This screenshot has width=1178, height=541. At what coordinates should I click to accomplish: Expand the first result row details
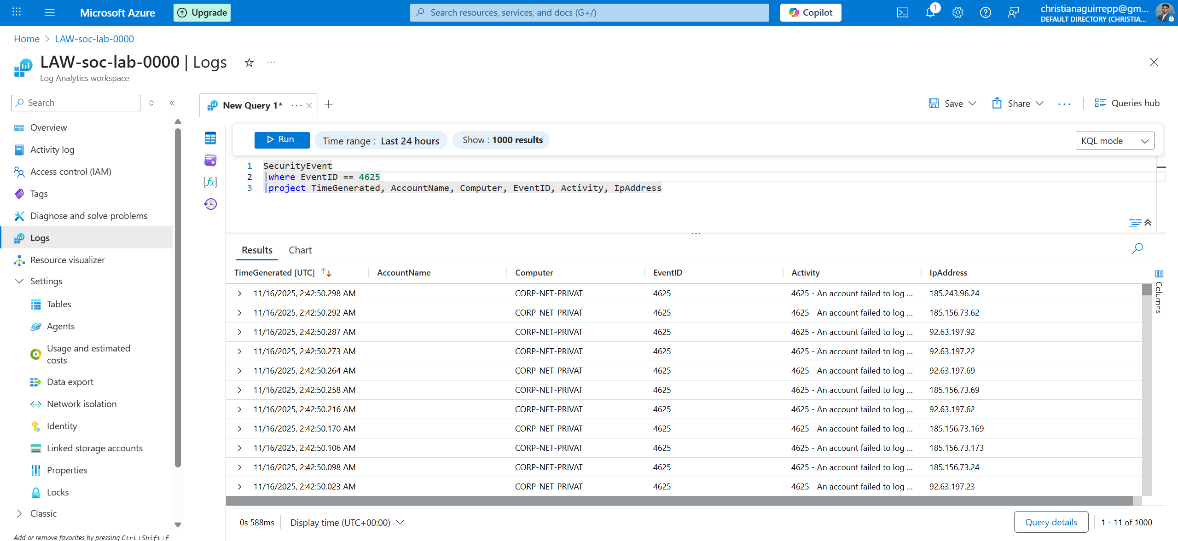click(239, 293)
